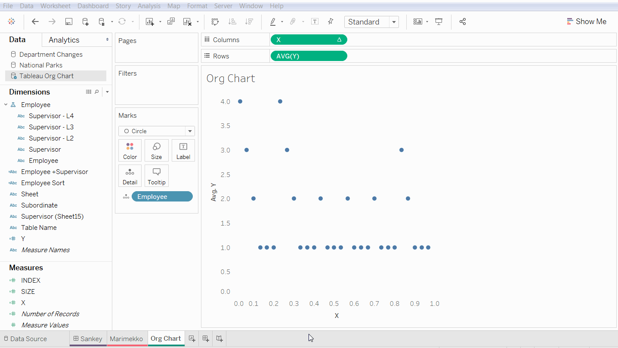Open the Circle mark type dropdown
Screen dimensions: 618x348
[189, 131]
